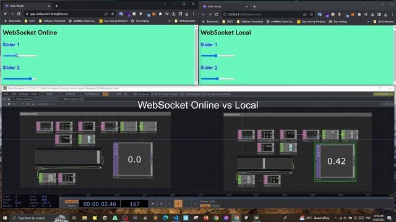Toggle Beats mode button
The width and height of the screenshot is (396, 222).
pos(72,205)
